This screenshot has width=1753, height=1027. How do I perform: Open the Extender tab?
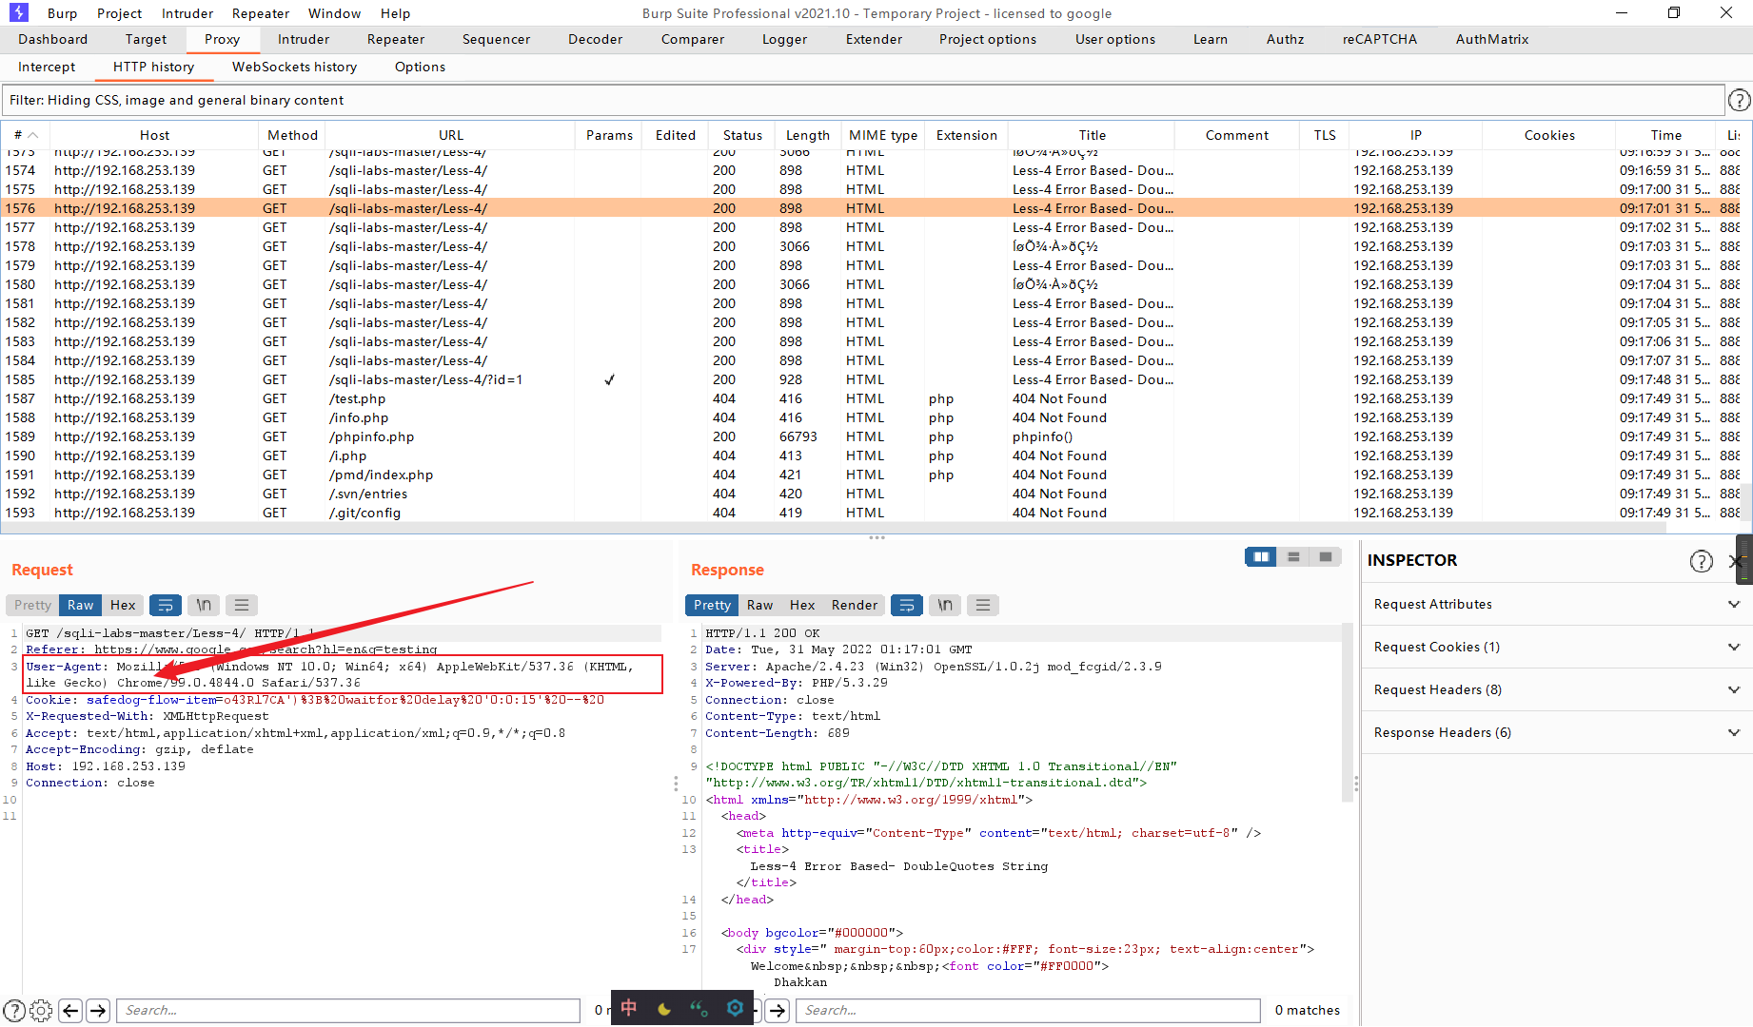point(874,39)
